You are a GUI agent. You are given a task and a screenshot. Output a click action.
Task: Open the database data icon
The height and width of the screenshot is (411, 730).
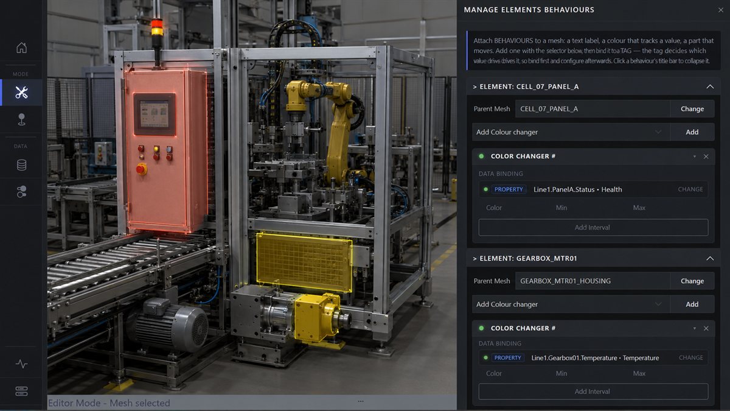[21, 165]
